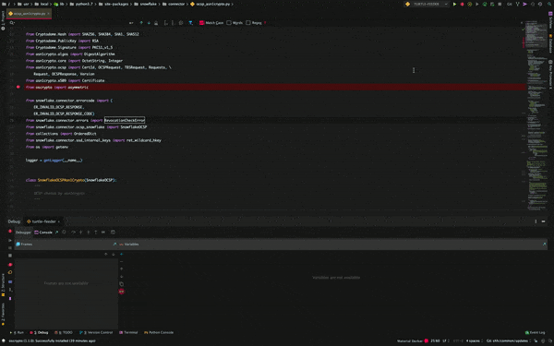Click the snowflake breadcrumb folder
Viewport: 554px width, 346px height.
click(146, 4)
